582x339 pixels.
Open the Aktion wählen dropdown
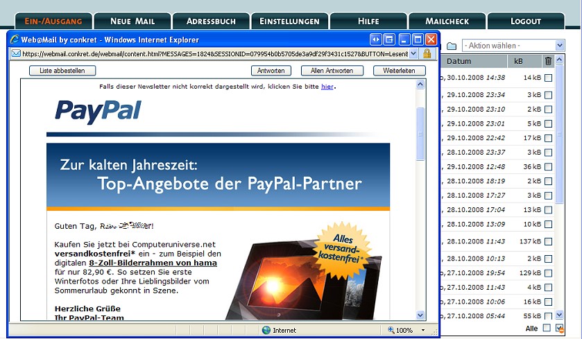tap(513, 46)
